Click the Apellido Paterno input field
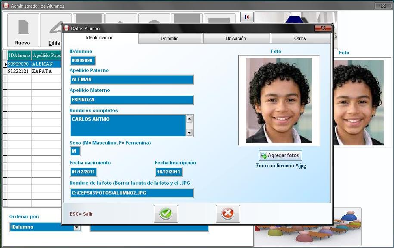 pos(131,80)
